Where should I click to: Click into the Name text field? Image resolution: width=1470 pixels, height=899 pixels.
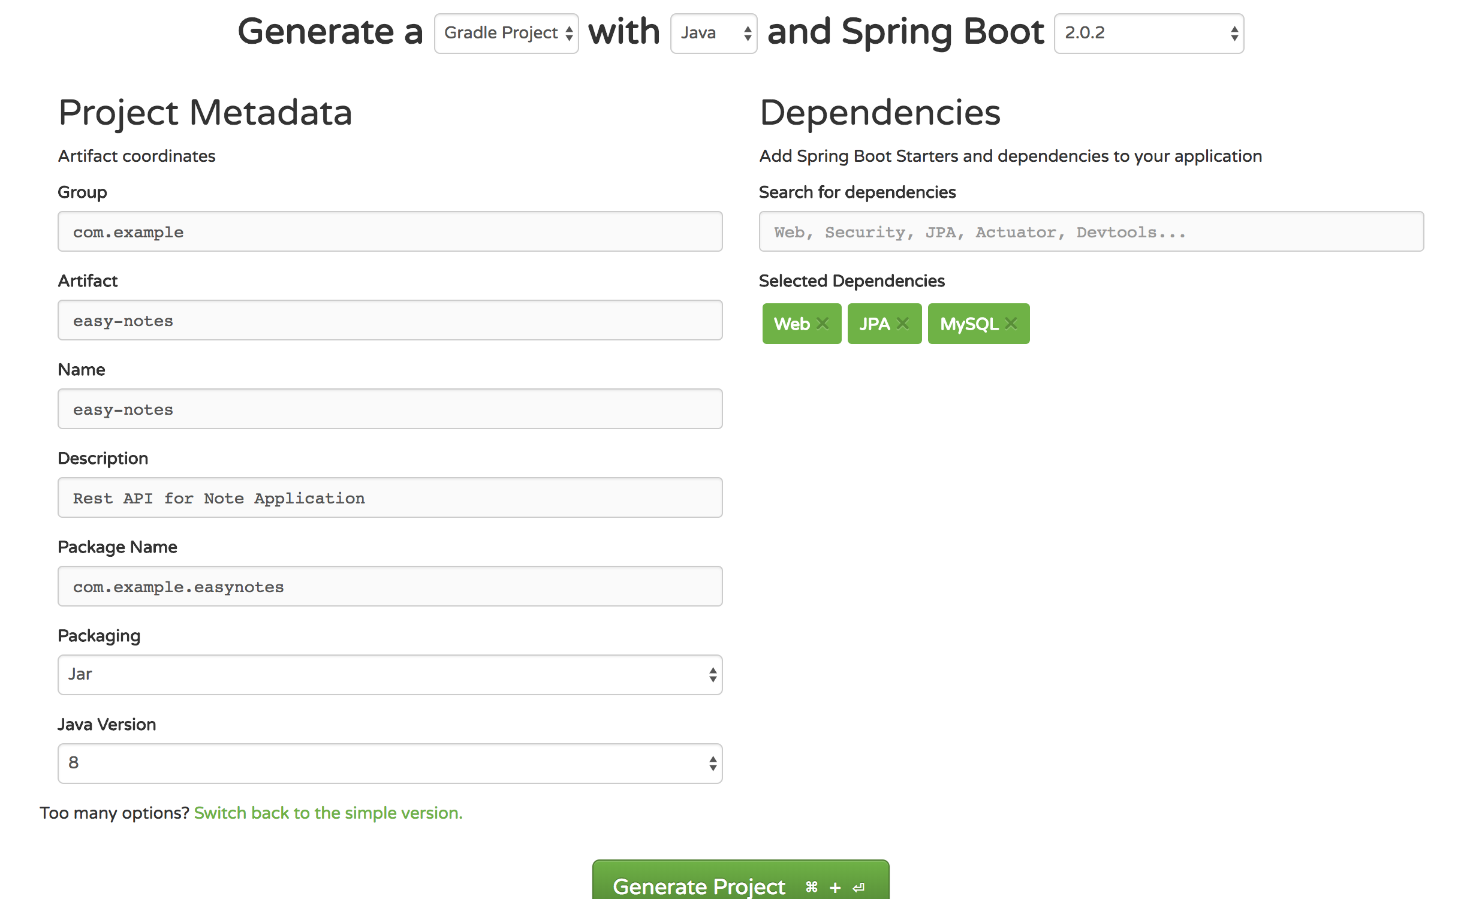[390, 409]
